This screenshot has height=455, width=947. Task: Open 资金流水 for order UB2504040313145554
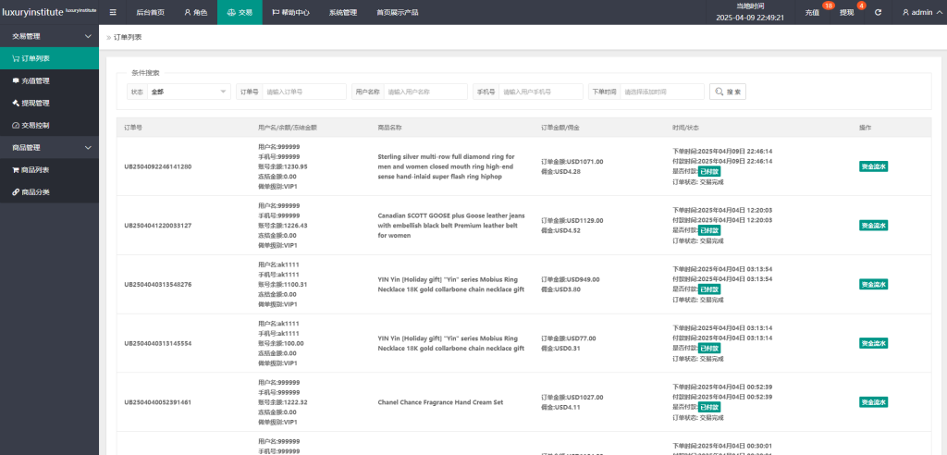[x=873, y=343]
